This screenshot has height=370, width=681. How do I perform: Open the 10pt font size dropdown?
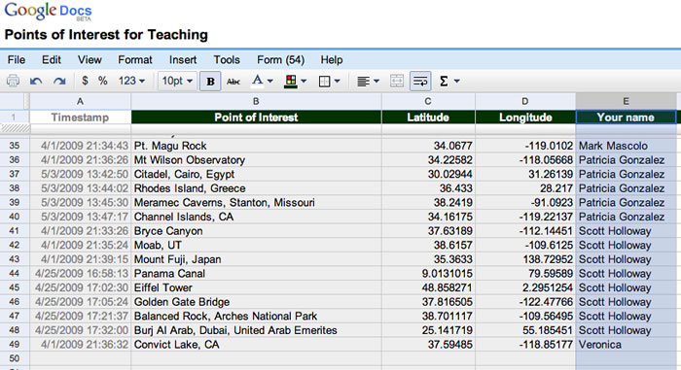(177, 81)
